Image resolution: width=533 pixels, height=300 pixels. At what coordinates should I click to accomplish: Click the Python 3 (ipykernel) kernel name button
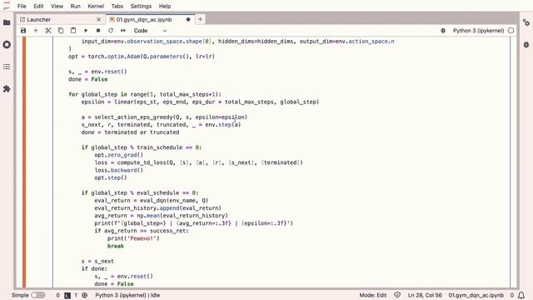click(478, 31)
